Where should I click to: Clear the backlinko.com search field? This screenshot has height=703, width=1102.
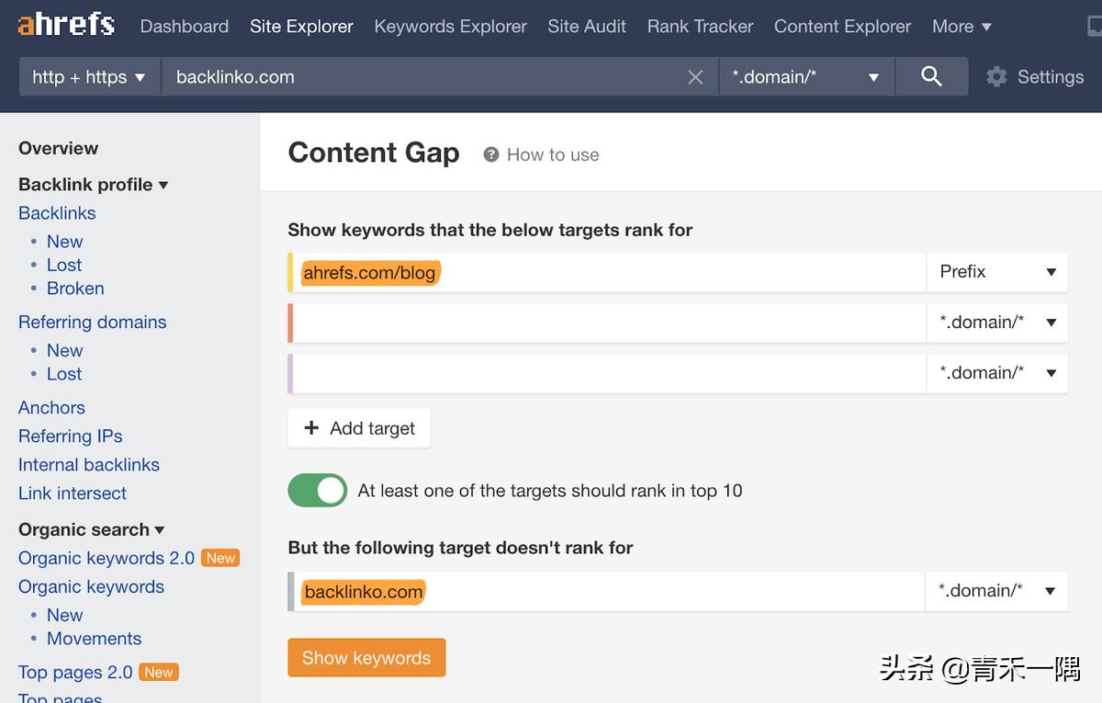pos(695,77)
